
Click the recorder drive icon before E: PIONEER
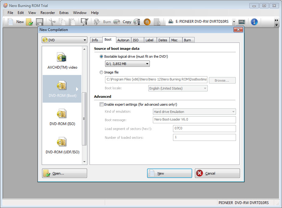tap(171, 22)
